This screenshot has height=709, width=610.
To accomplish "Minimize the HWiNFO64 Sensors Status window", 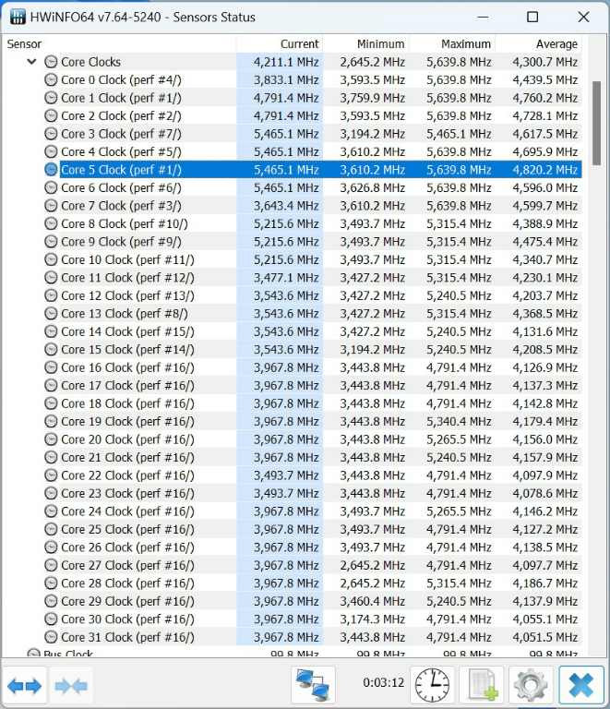I will pyautogui.click(x=483, y=18).
